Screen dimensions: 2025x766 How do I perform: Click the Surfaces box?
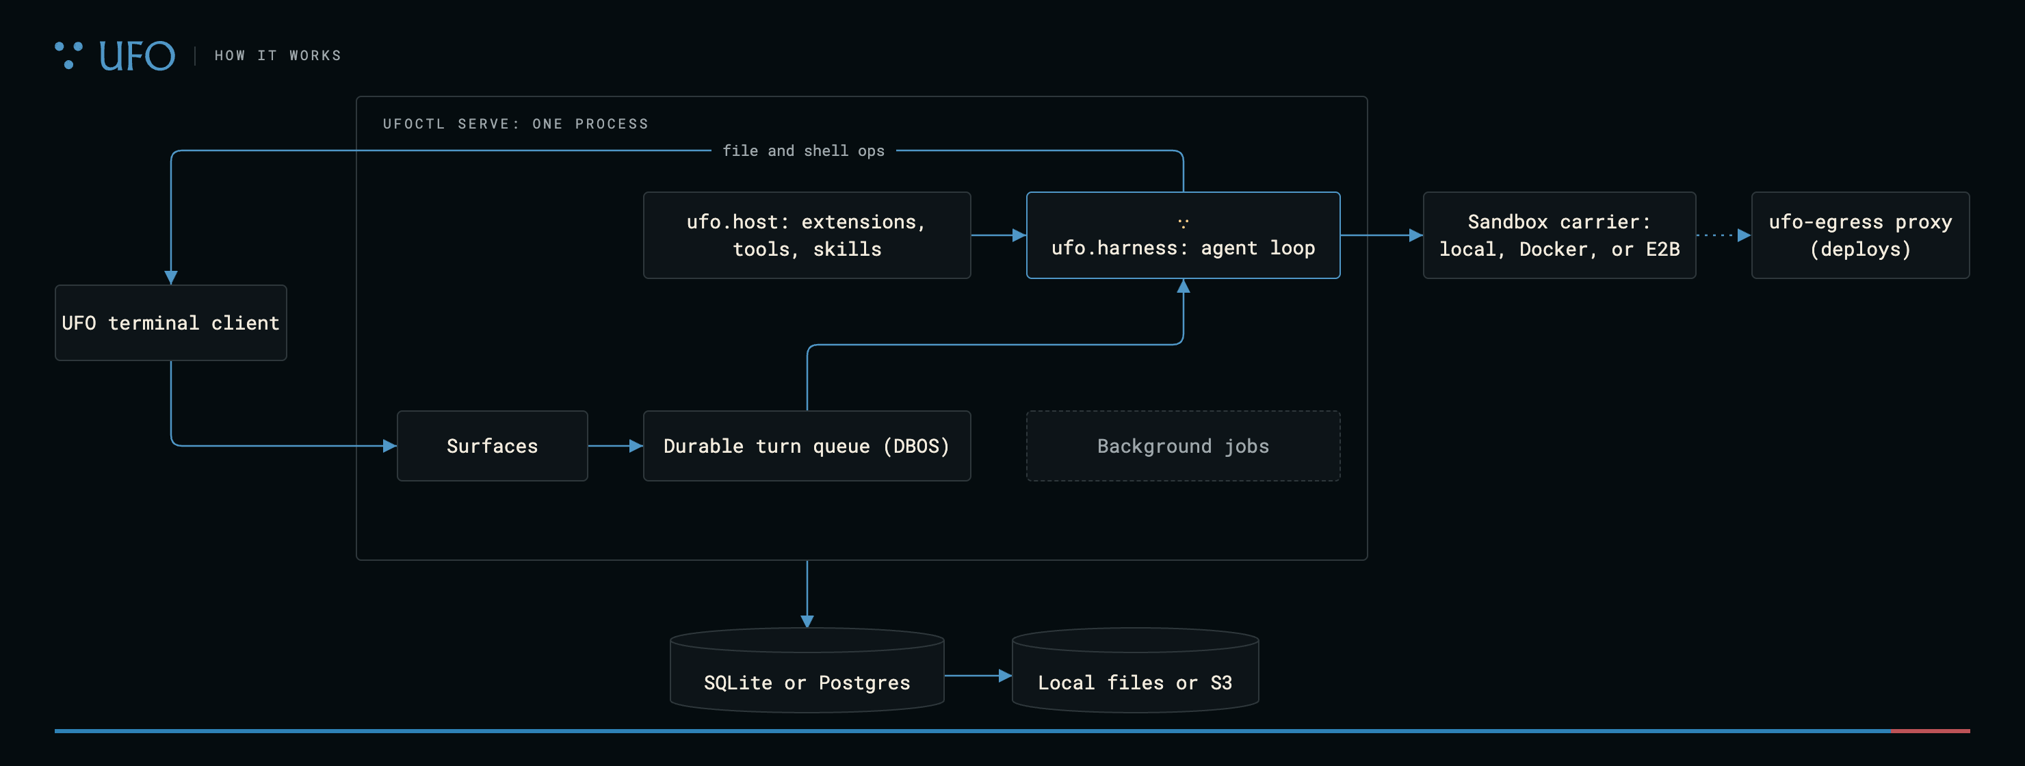coord(492,445)
